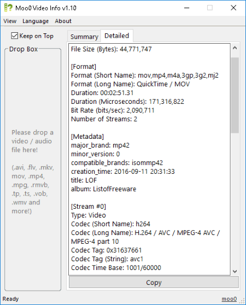This screenshot has width=246, height=305.
Task: Click the Format (Short Name) line
Action: click(145, 75)
